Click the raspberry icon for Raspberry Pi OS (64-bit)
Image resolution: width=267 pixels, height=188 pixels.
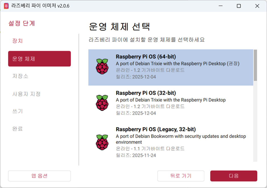[x=102, y=66]
